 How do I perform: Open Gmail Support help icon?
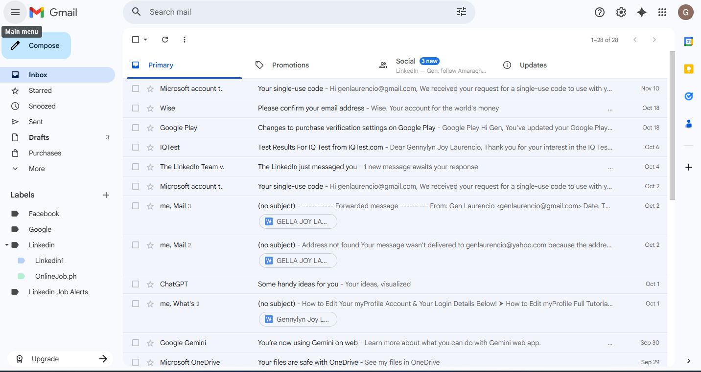click(x=599, y=13)
